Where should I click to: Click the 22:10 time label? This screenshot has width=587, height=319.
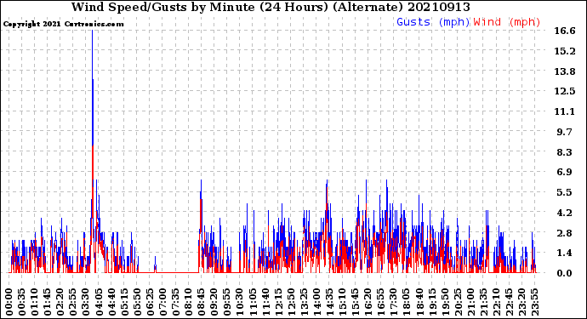pyautogui.click(x=496, y=302)
